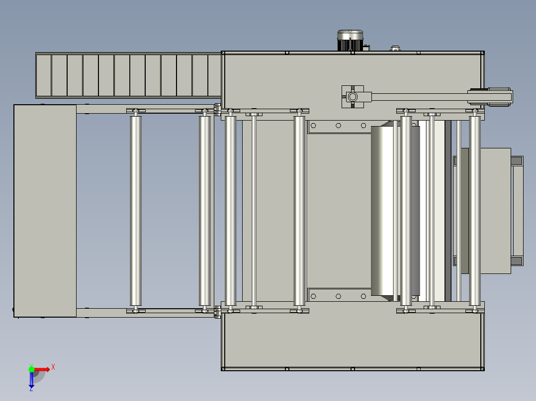Viewport: 536px width, 401px height.
Task: Select the upper mounting bar with hex bolts
Action: [x=339, y=126]
